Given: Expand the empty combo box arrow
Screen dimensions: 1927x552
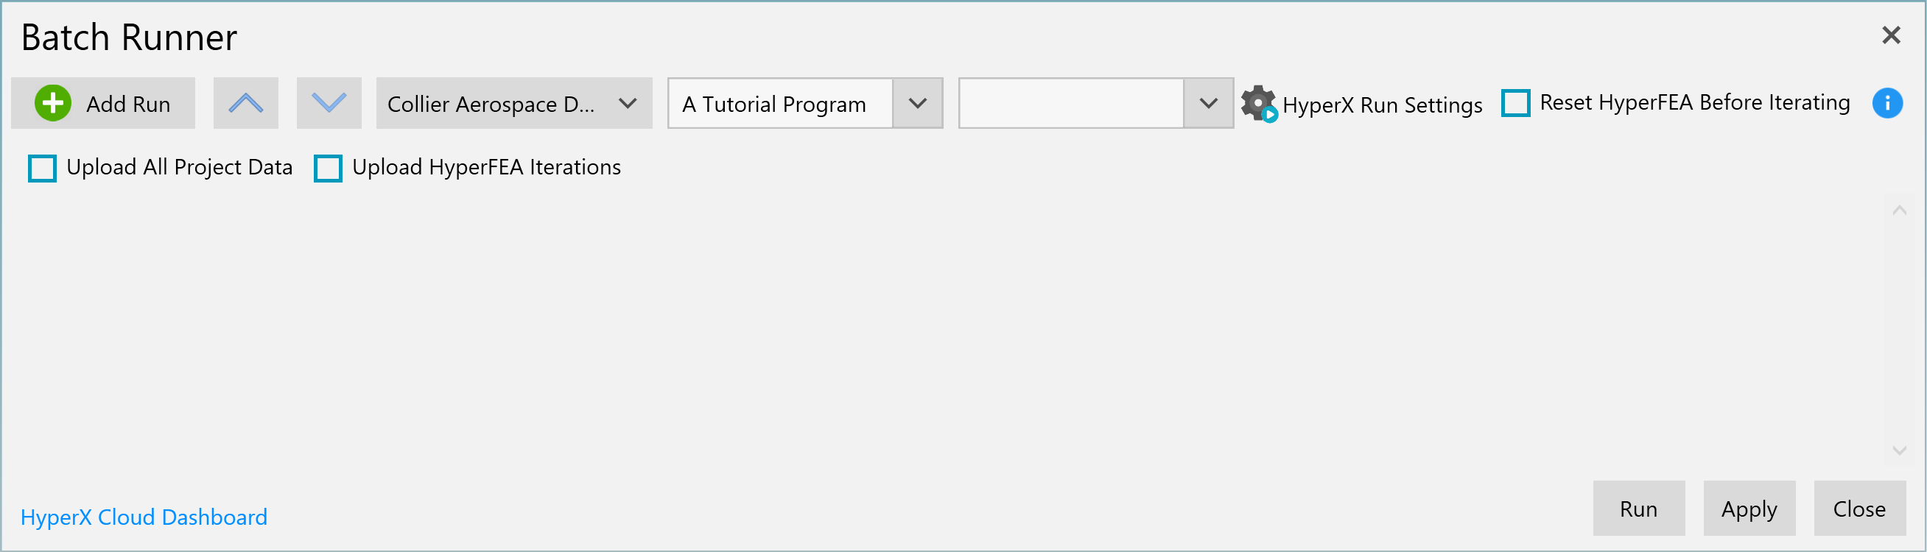Looking at the screenshot, I should [x=1208, y=103].
